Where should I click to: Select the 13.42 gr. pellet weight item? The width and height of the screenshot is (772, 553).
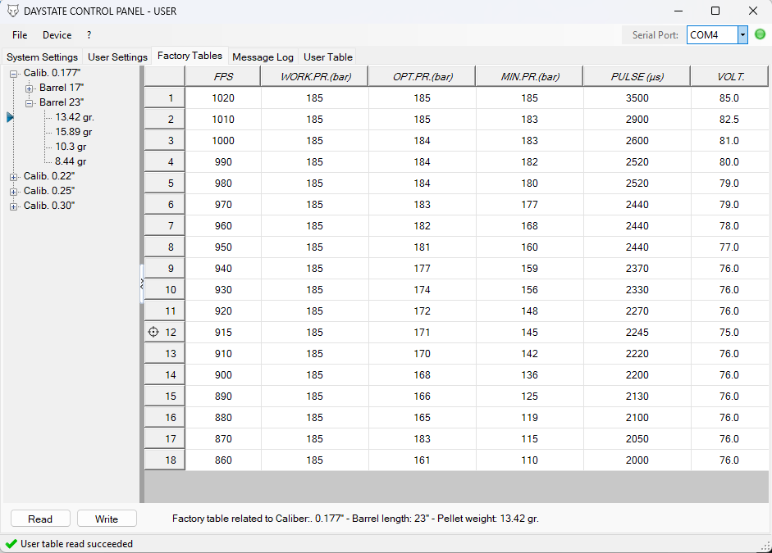click(75, 117)
